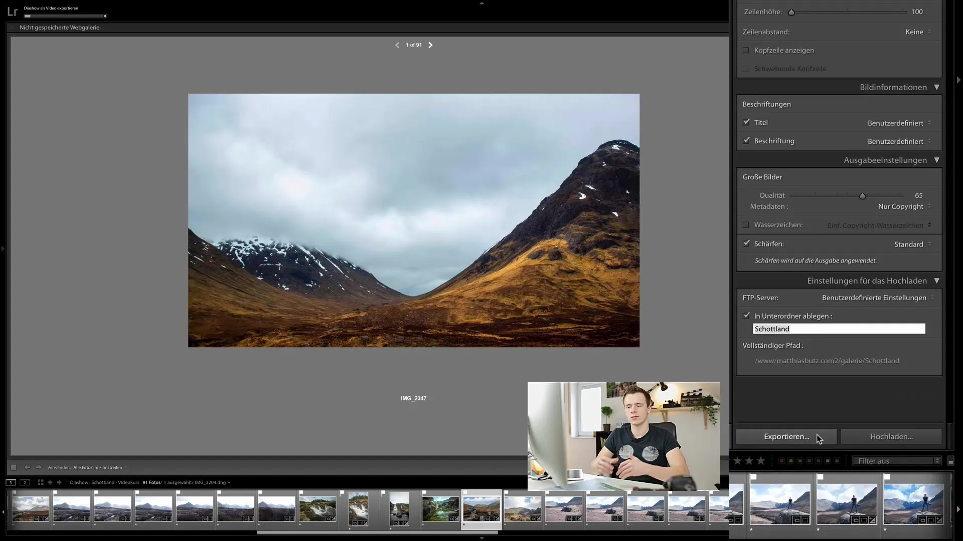Go back in filmstrip source history
963x541 pixels.
coord(50,482)
